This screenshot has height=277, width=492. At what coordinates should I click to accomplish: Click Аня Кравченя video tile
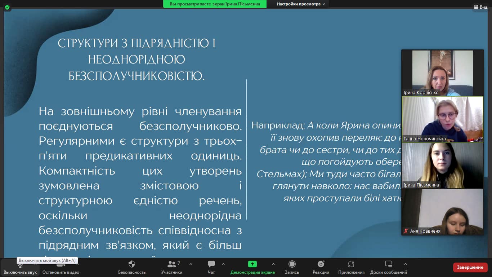(x=442, y=212)
